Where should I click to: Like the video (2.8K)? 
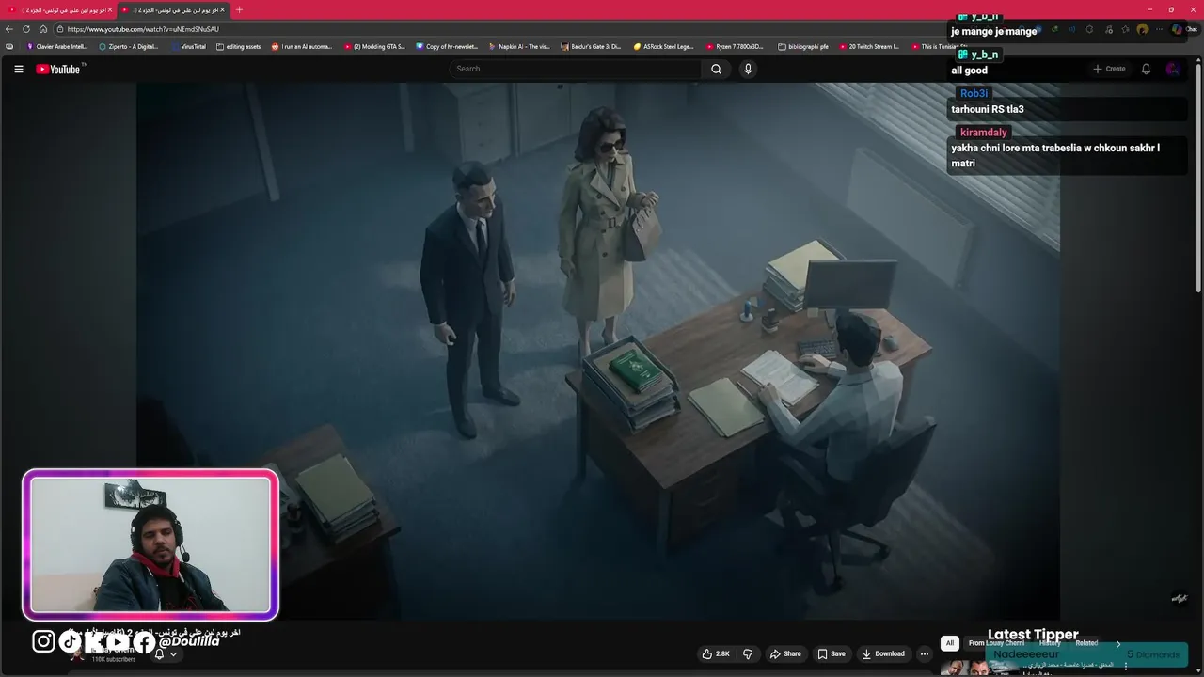(716, 653)
